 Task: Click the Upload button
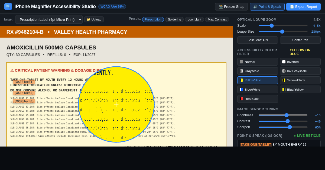[94, 19]
